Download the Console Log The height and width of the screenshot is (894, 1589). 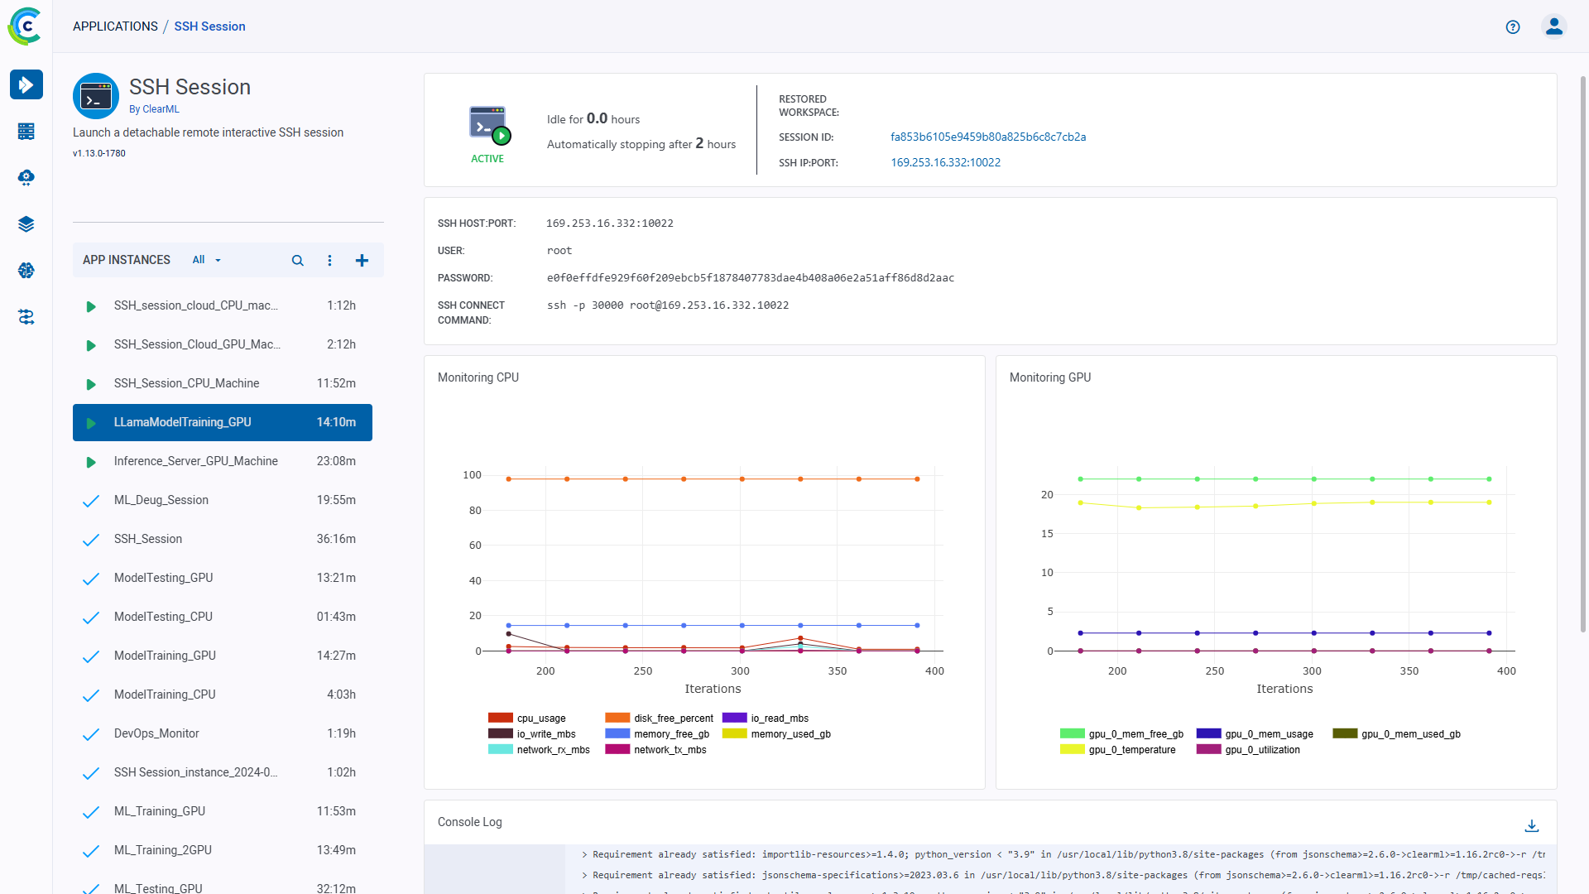pos(1533,826)
